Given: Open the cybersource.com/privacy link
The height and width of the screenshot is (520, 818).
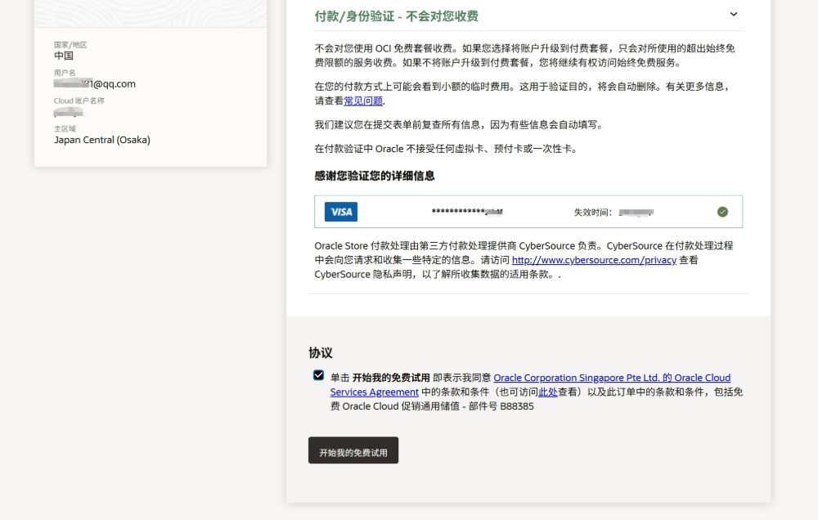Looking at the screenshot, I should coord(594,260).
